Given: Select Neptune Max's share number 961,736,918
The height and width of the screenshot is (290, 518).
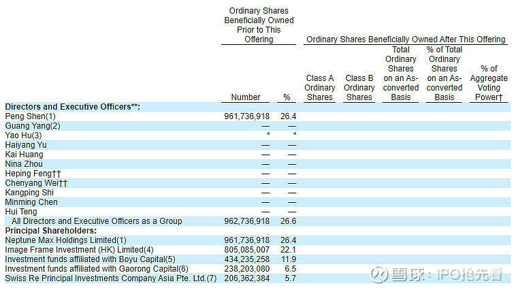Looking at the screenshot, I should point(247,240).
